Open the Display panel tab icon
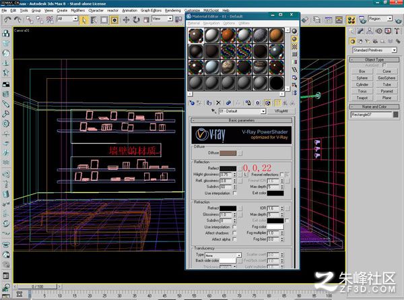404x300 pixels. 388,32
